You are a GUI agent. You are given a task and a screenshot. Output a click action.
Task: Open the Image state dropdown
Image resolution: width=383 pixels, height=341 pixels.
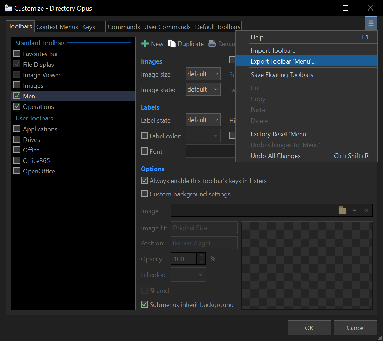203,90
